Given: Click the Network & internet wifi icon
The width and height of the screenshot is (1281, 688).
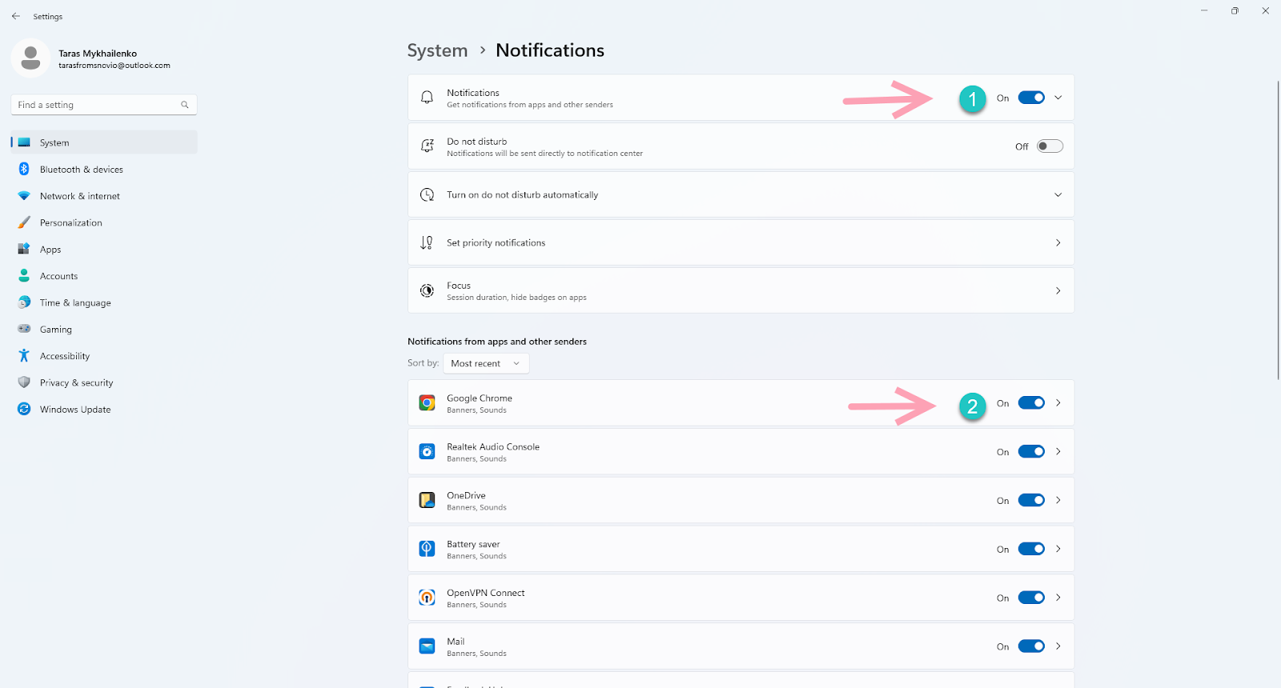Looking at the screenshot, I should click(24, 196).
